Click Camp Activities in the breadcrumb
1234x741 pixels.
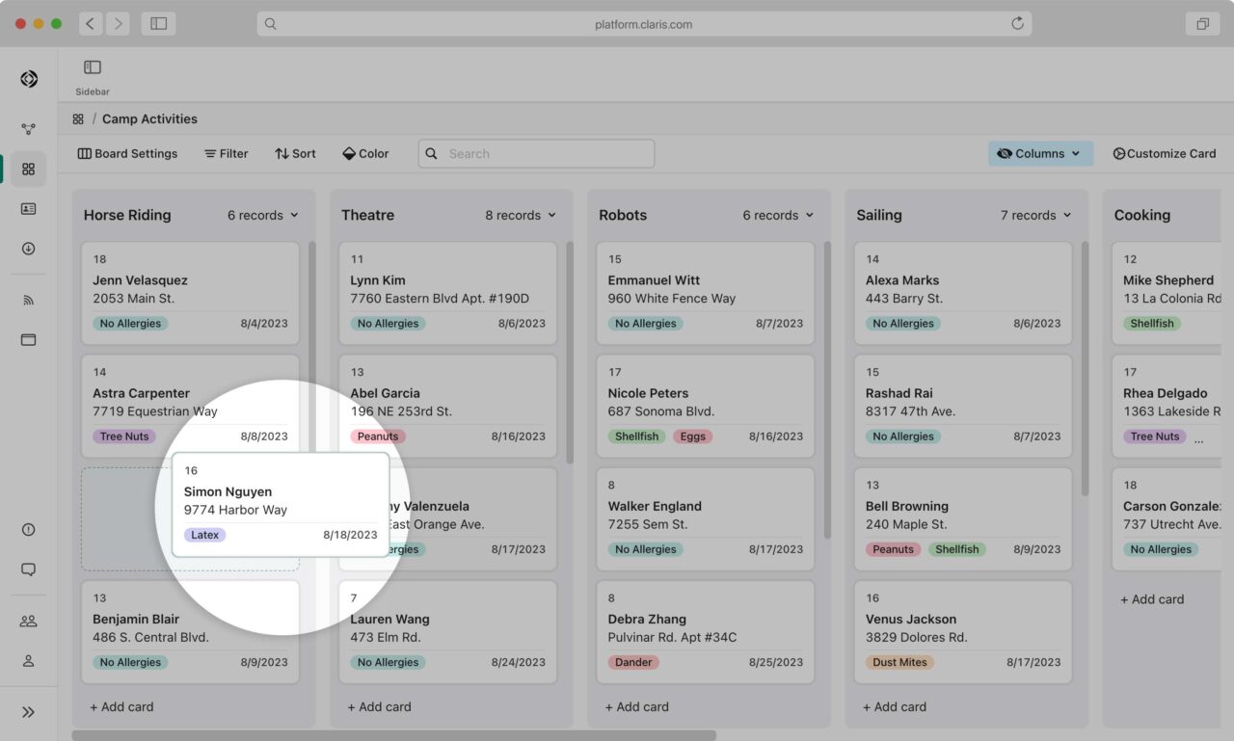point(149,119)
